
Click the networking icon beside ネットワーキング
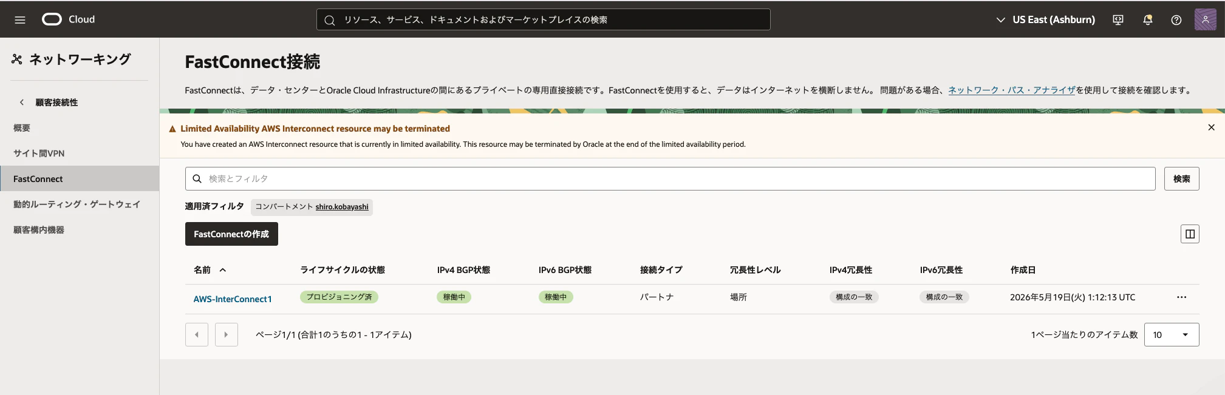[17, 59]
